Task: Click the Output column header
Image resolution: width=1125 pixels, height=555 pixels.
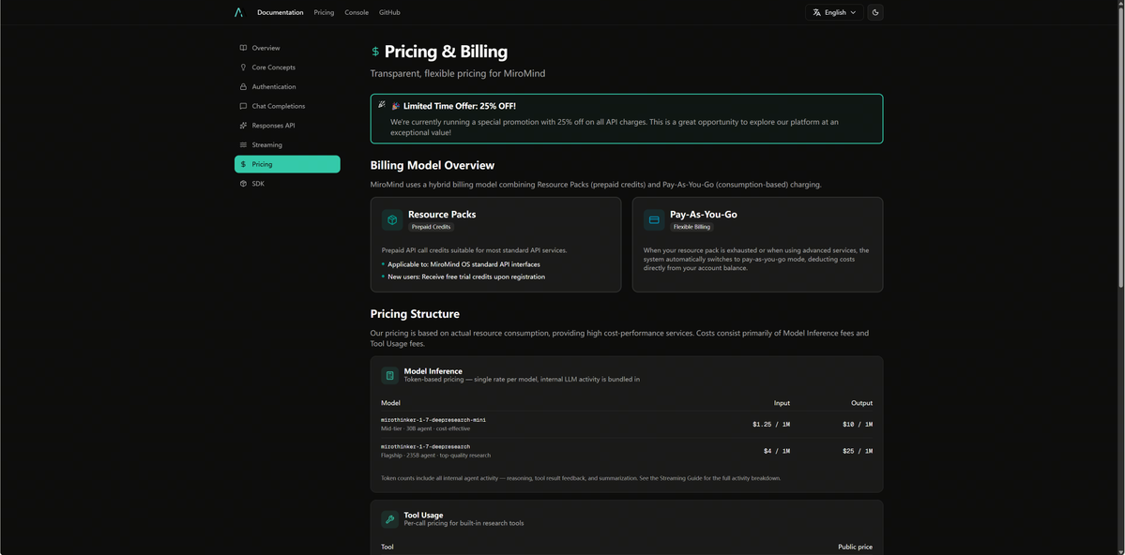Action: click(861, 403)
